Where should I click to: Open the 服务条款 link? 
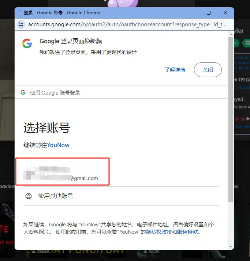point(187,232)
